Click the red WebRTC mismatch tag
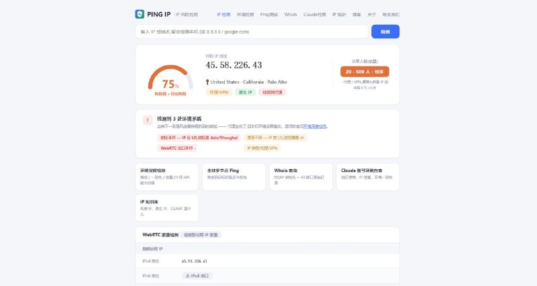Viewport: 537px width, 286px height. pyautogui.click(x=178, y=148)
